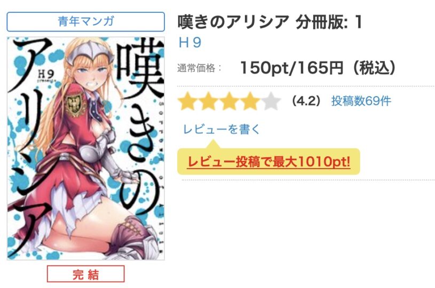Click the second gold rating star
The height and width of the screenshot is (288, 435).
coord(208,101)
